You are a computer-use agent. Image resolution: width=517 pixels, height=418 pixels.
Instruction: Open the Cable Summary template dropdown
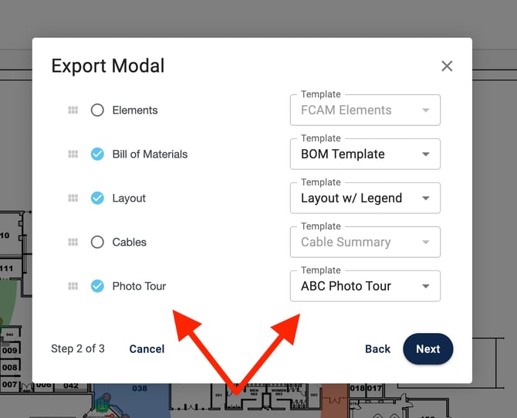click(365, 243)
